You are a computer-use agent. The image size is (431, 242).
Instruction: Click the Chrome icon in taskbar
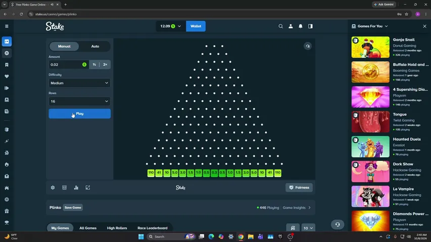(x=241, y=236)
